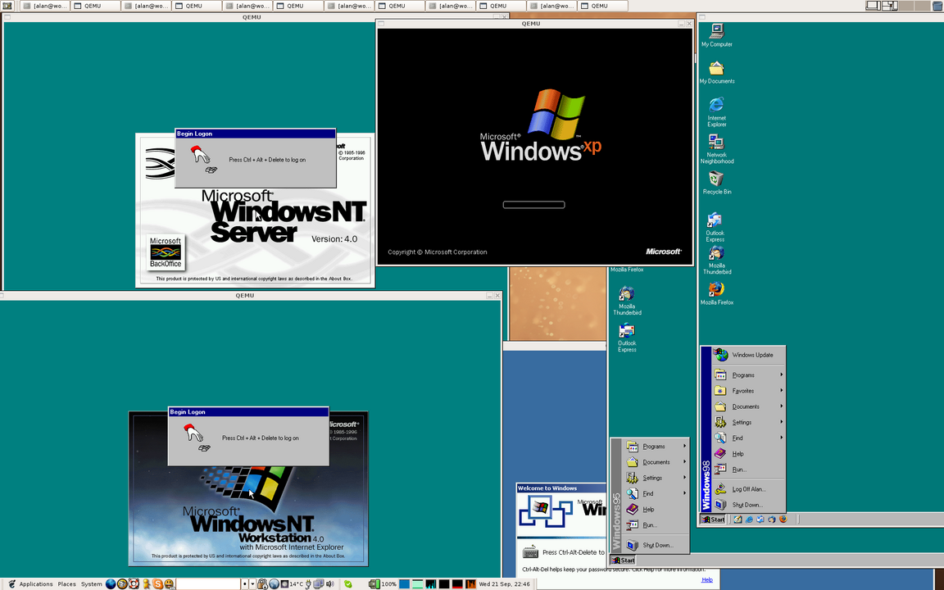The image size is (944, 590).
Task: Select Outlook Express icon on Windows 98 desktop
Action: (715, 227)
